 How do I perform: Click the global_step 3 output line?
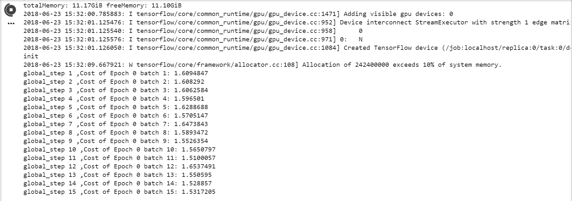(x=116, y=90)
